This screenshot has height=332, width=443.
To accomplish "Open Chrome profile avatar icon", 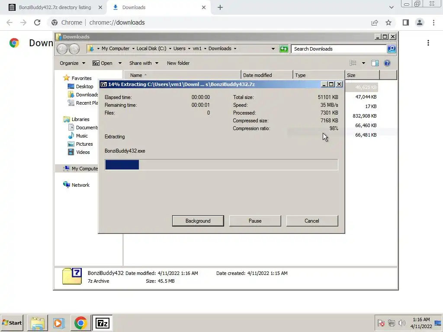I will (420, 22).
